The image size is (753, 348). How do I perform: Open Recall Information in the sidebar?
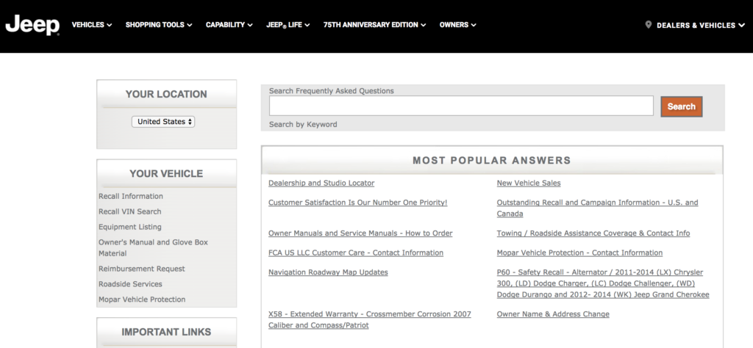coord(131,196)
